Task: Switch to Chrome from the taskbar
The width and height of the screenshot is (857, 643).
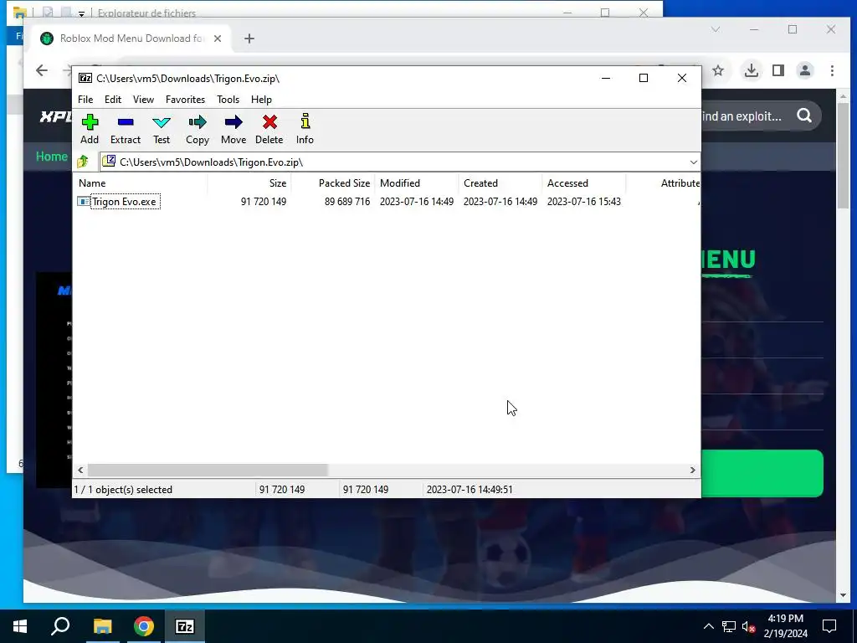Action: click(x=144, y=626)
